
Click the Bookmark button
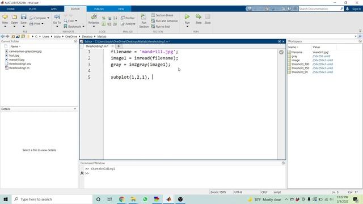pos(73,27)
